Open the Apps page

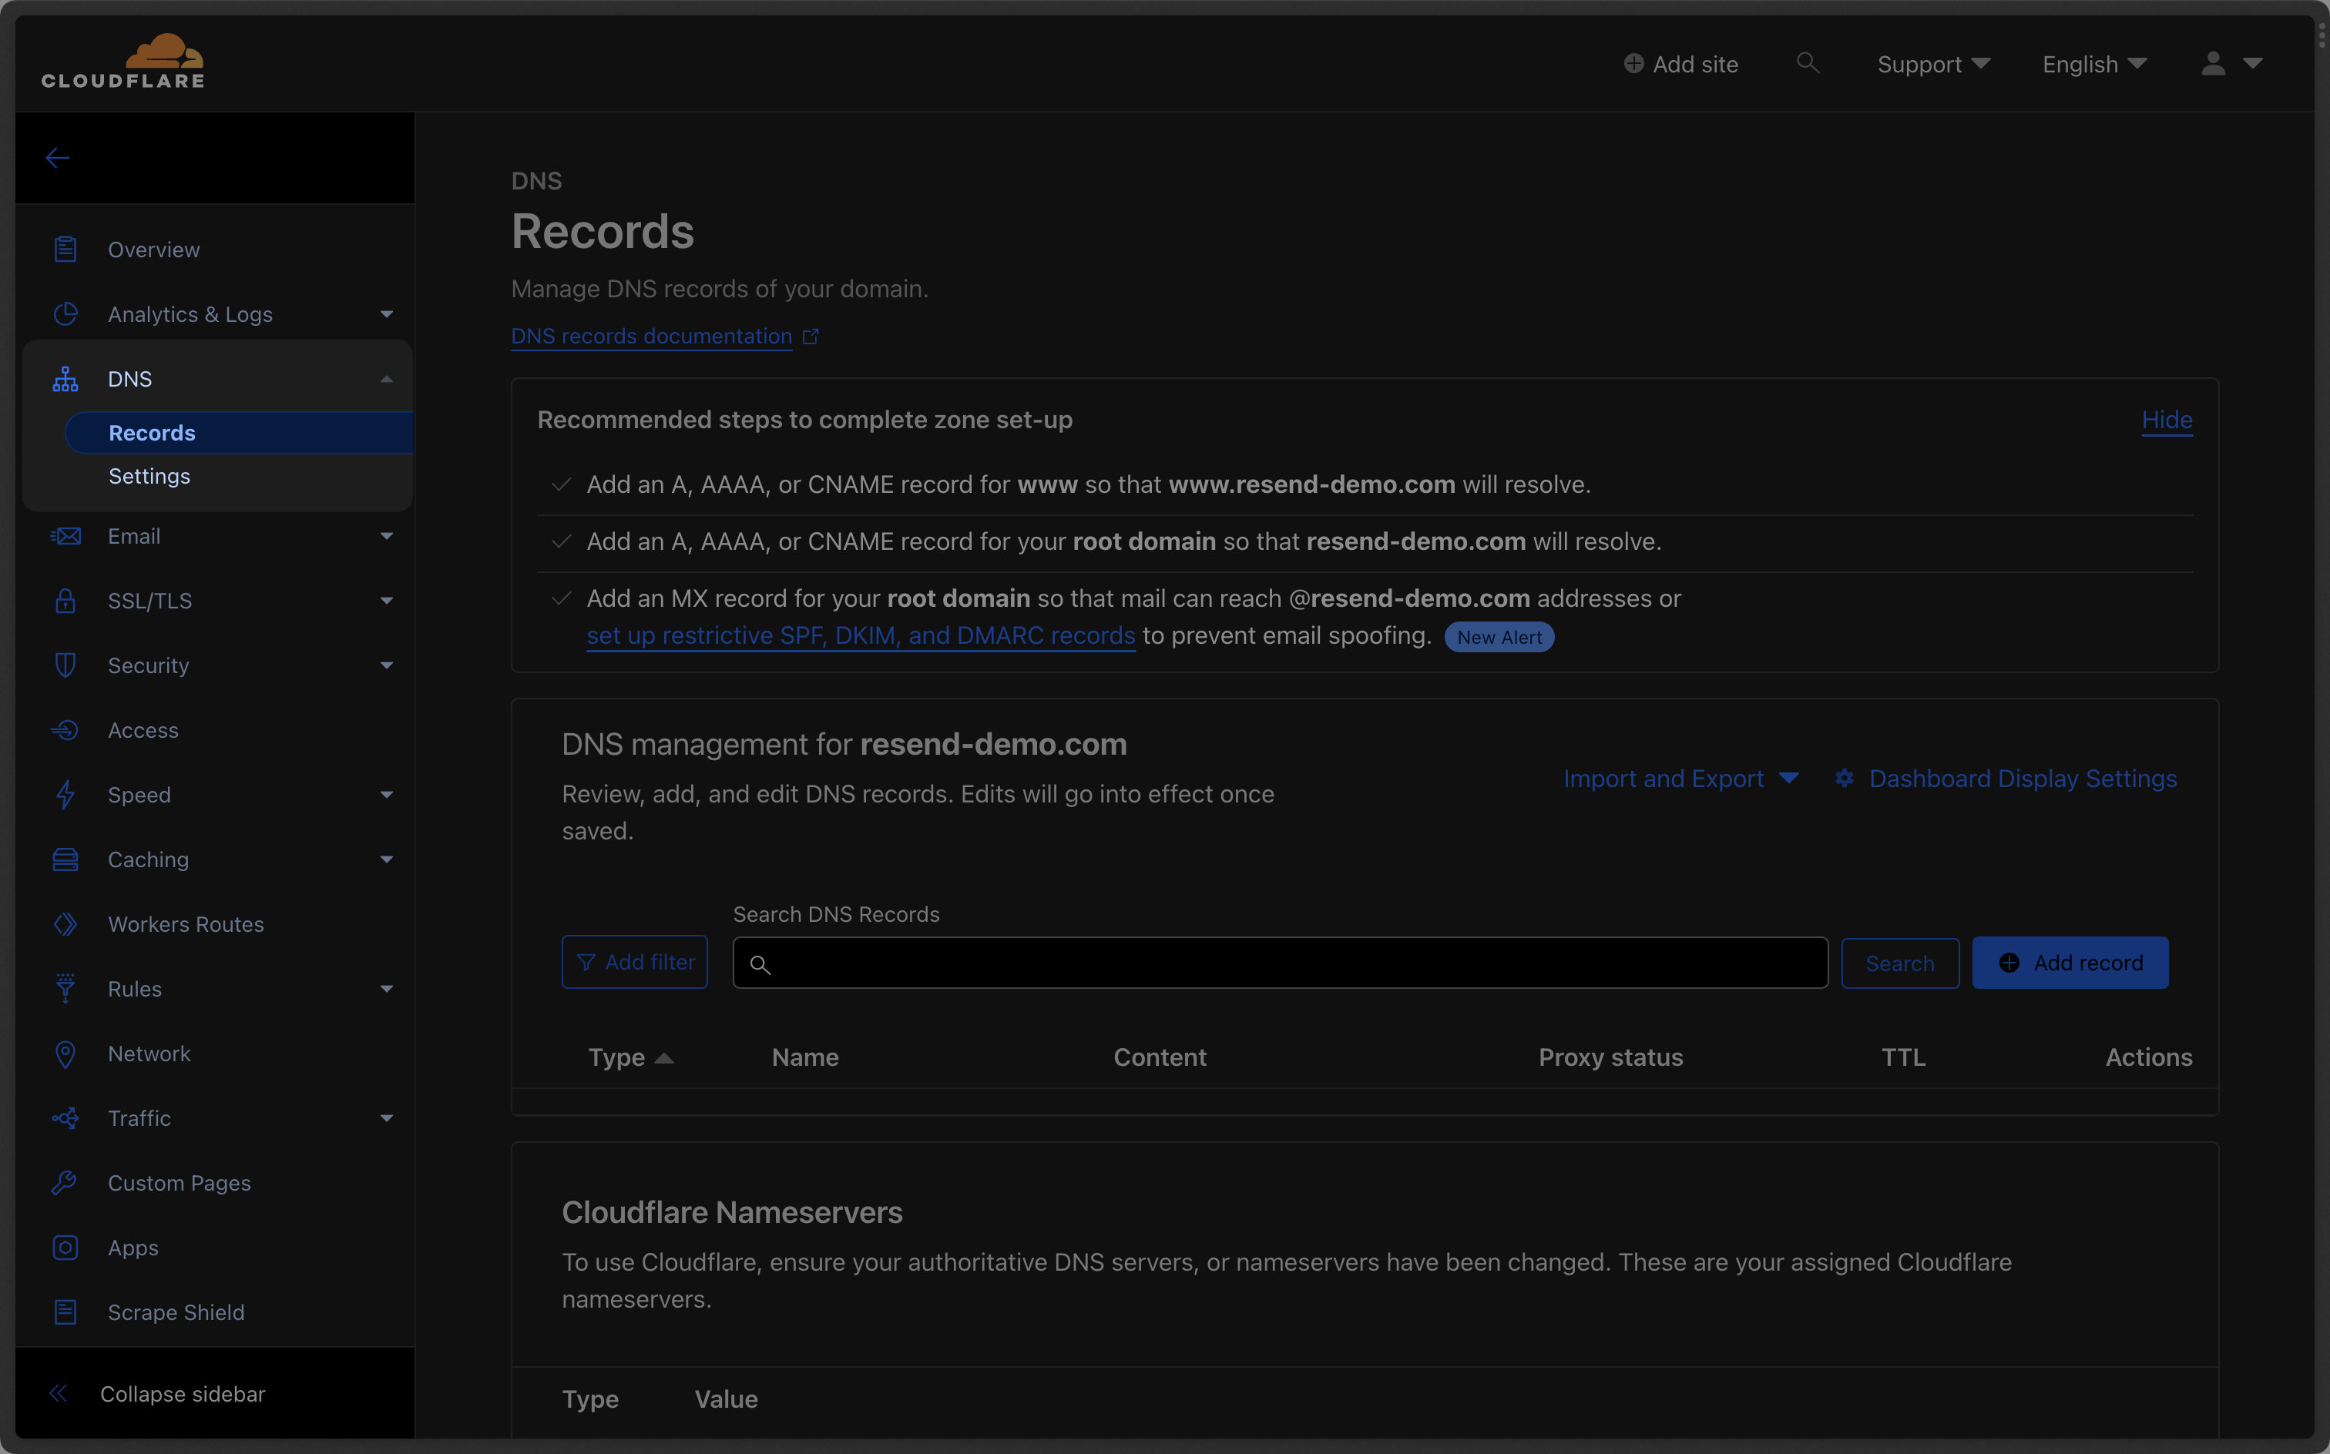133,1248
